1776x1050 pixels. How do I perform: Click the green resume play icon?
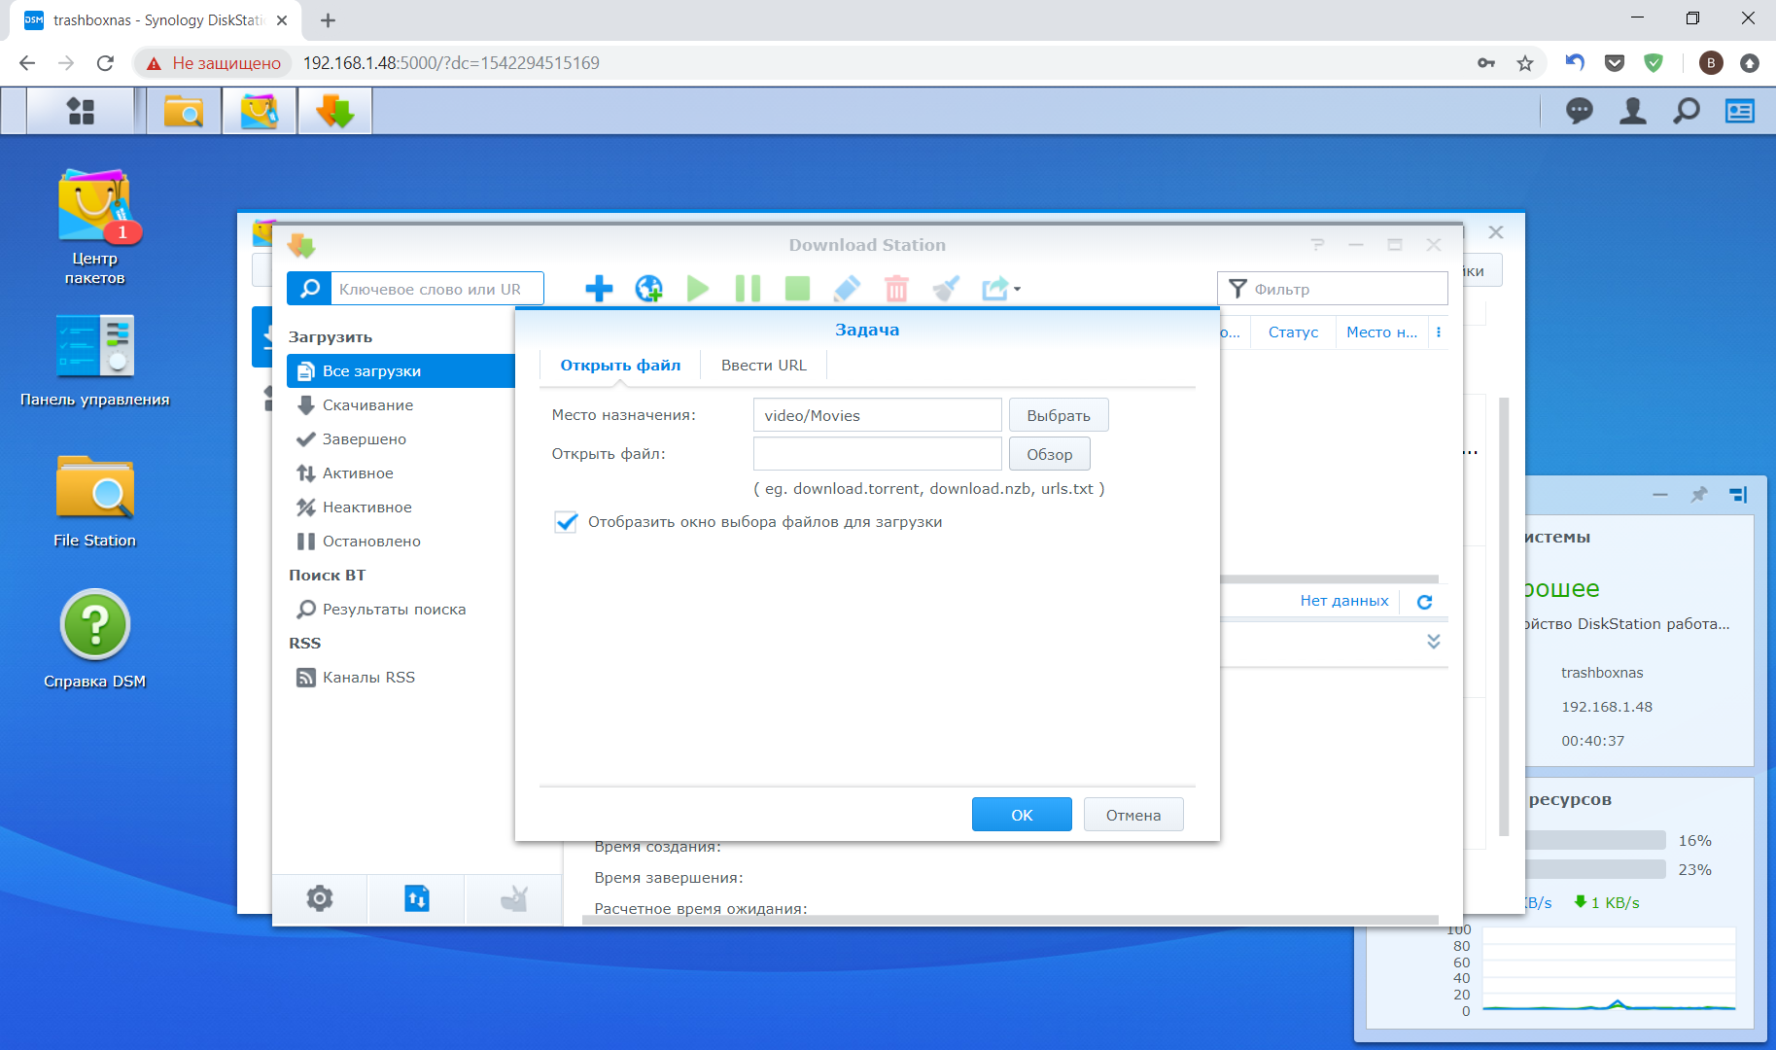coord(698,289)
